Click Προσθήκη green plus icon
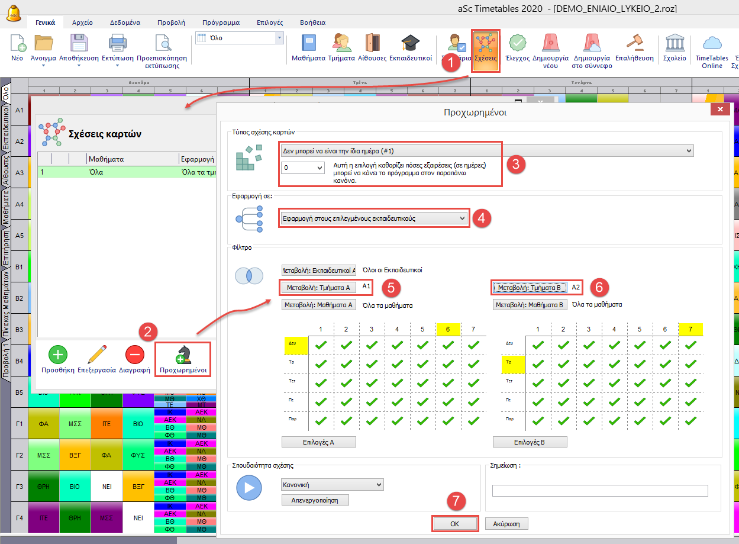Screen dimensions: 739x544 [57, 355]
